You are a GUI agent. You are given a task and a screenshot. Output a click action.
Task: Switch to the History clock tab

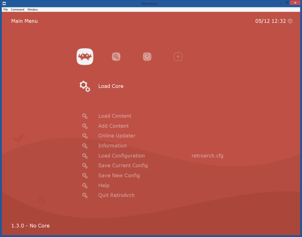pyautogui.click(x=147, y=57)
